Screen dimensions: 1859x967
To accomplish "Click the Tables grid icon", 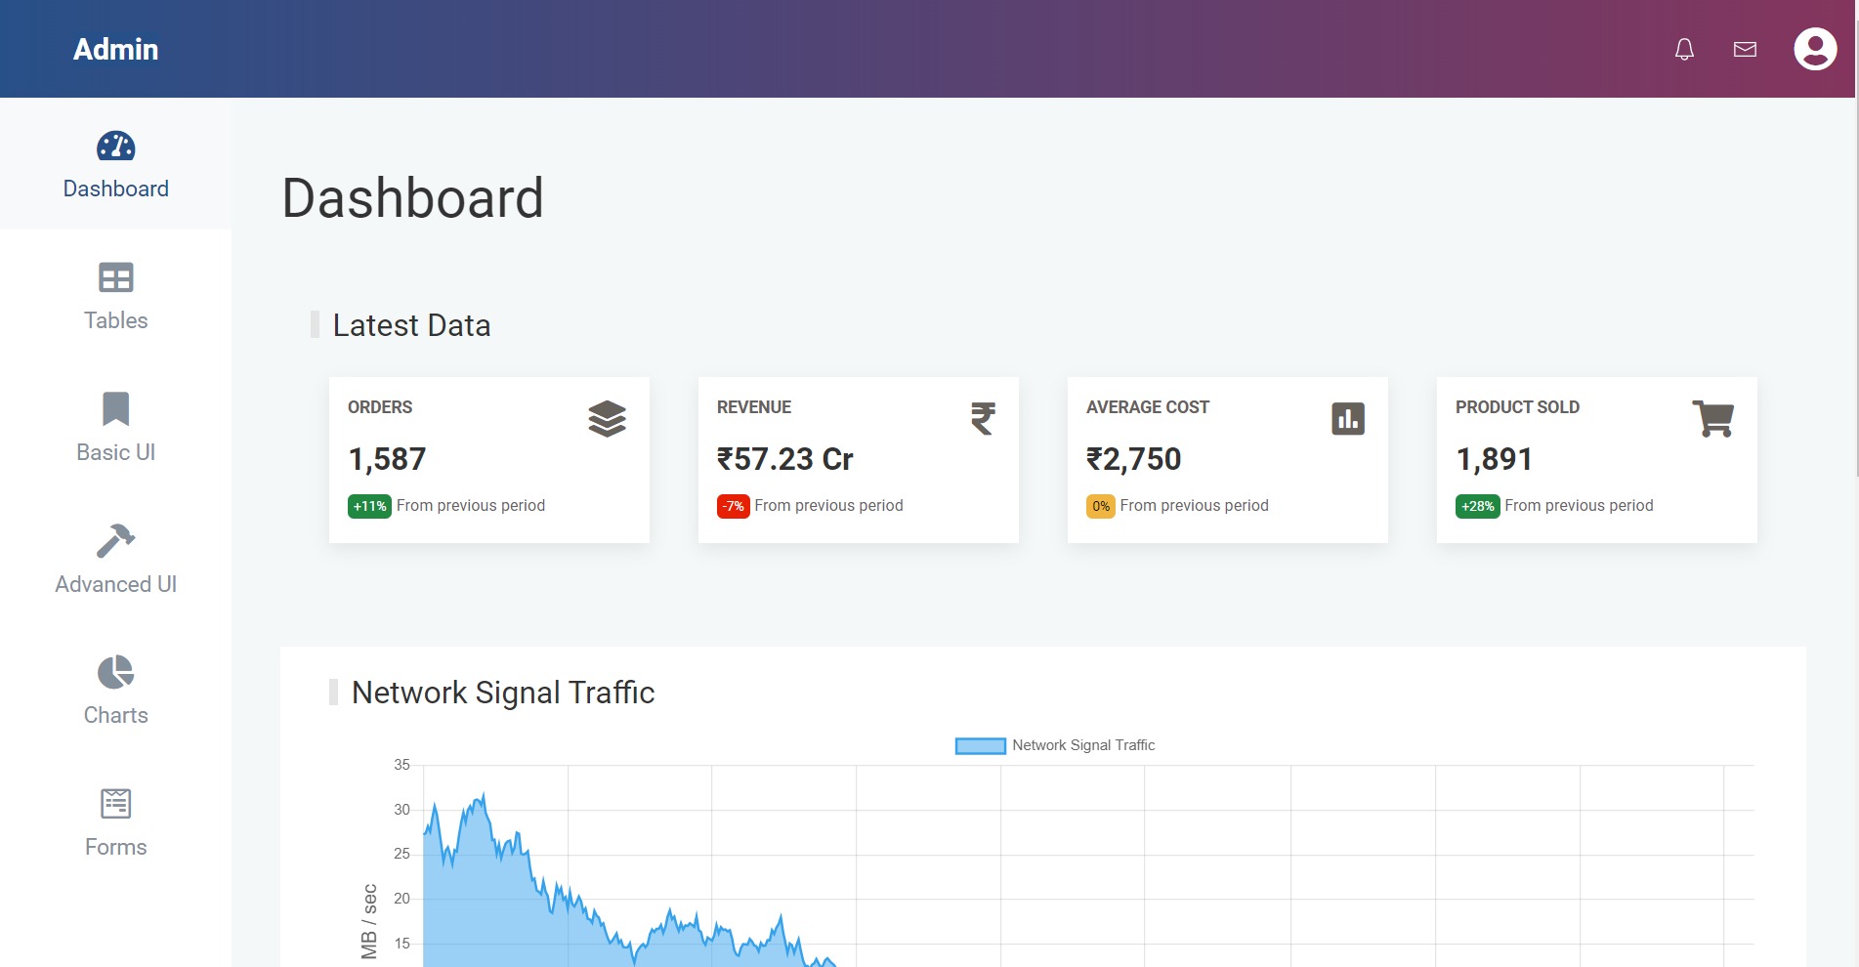I will click(116, 278).
